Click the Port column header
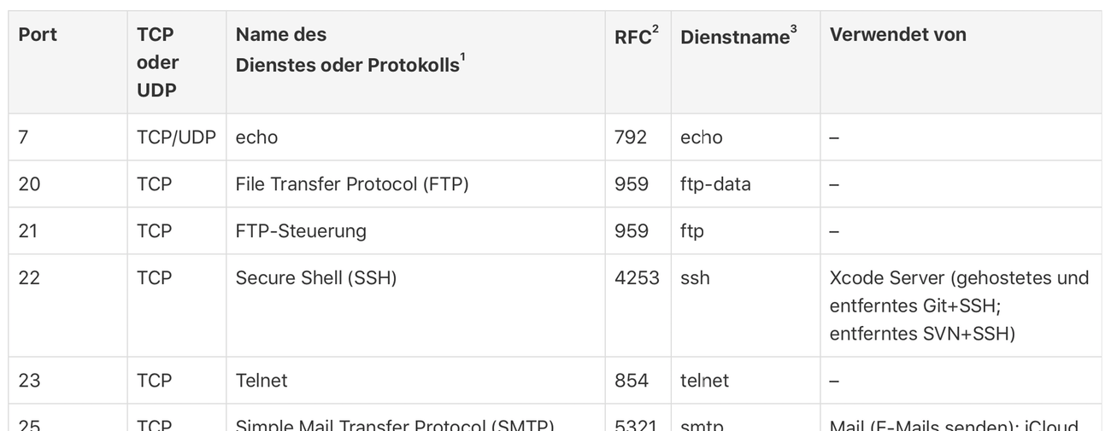Image resolution: width=1111 pixels, height=431 pixels. click(38, 35)
